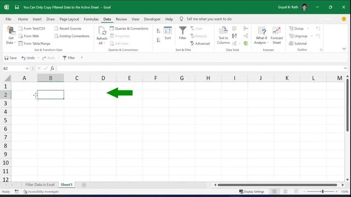Click the Flash Fill icon
Screen dimensions: 351x197
click(x=234, y=28)
